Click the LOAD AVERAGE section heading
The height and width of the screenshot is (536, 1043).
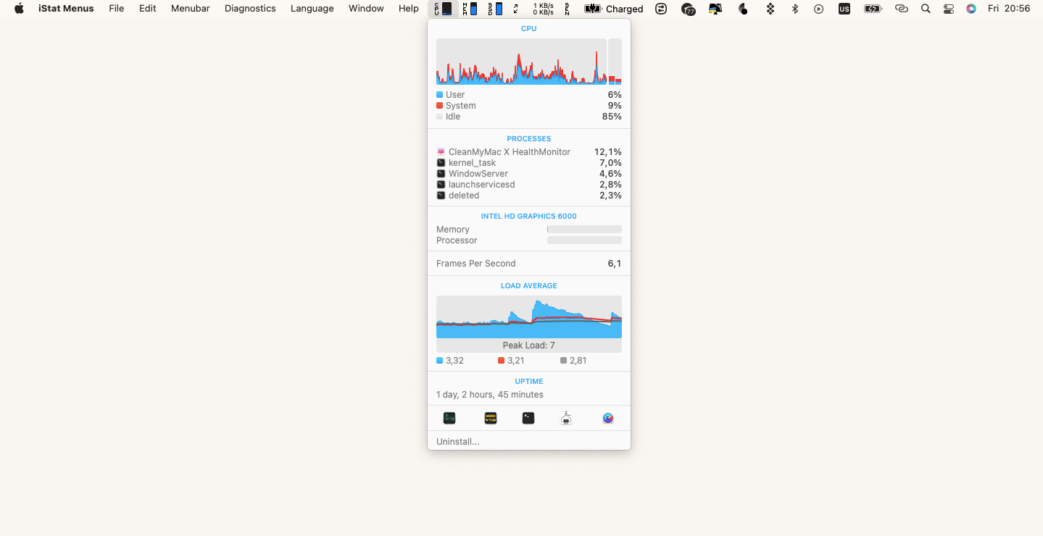(529, 285)
